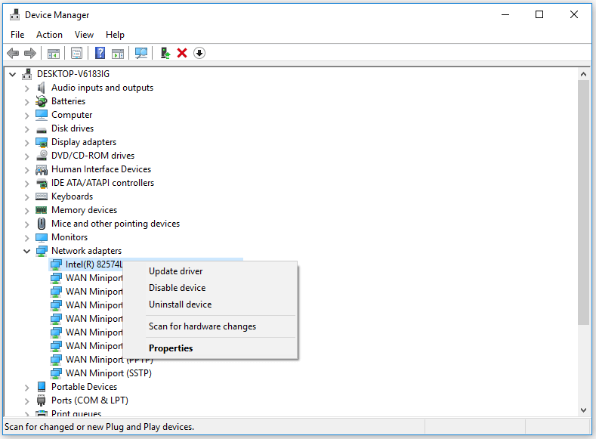Select the Intel(R) 82574L network adapter
Screen dimensions: 596x439
pyautogui.click(x=94, y=264)
